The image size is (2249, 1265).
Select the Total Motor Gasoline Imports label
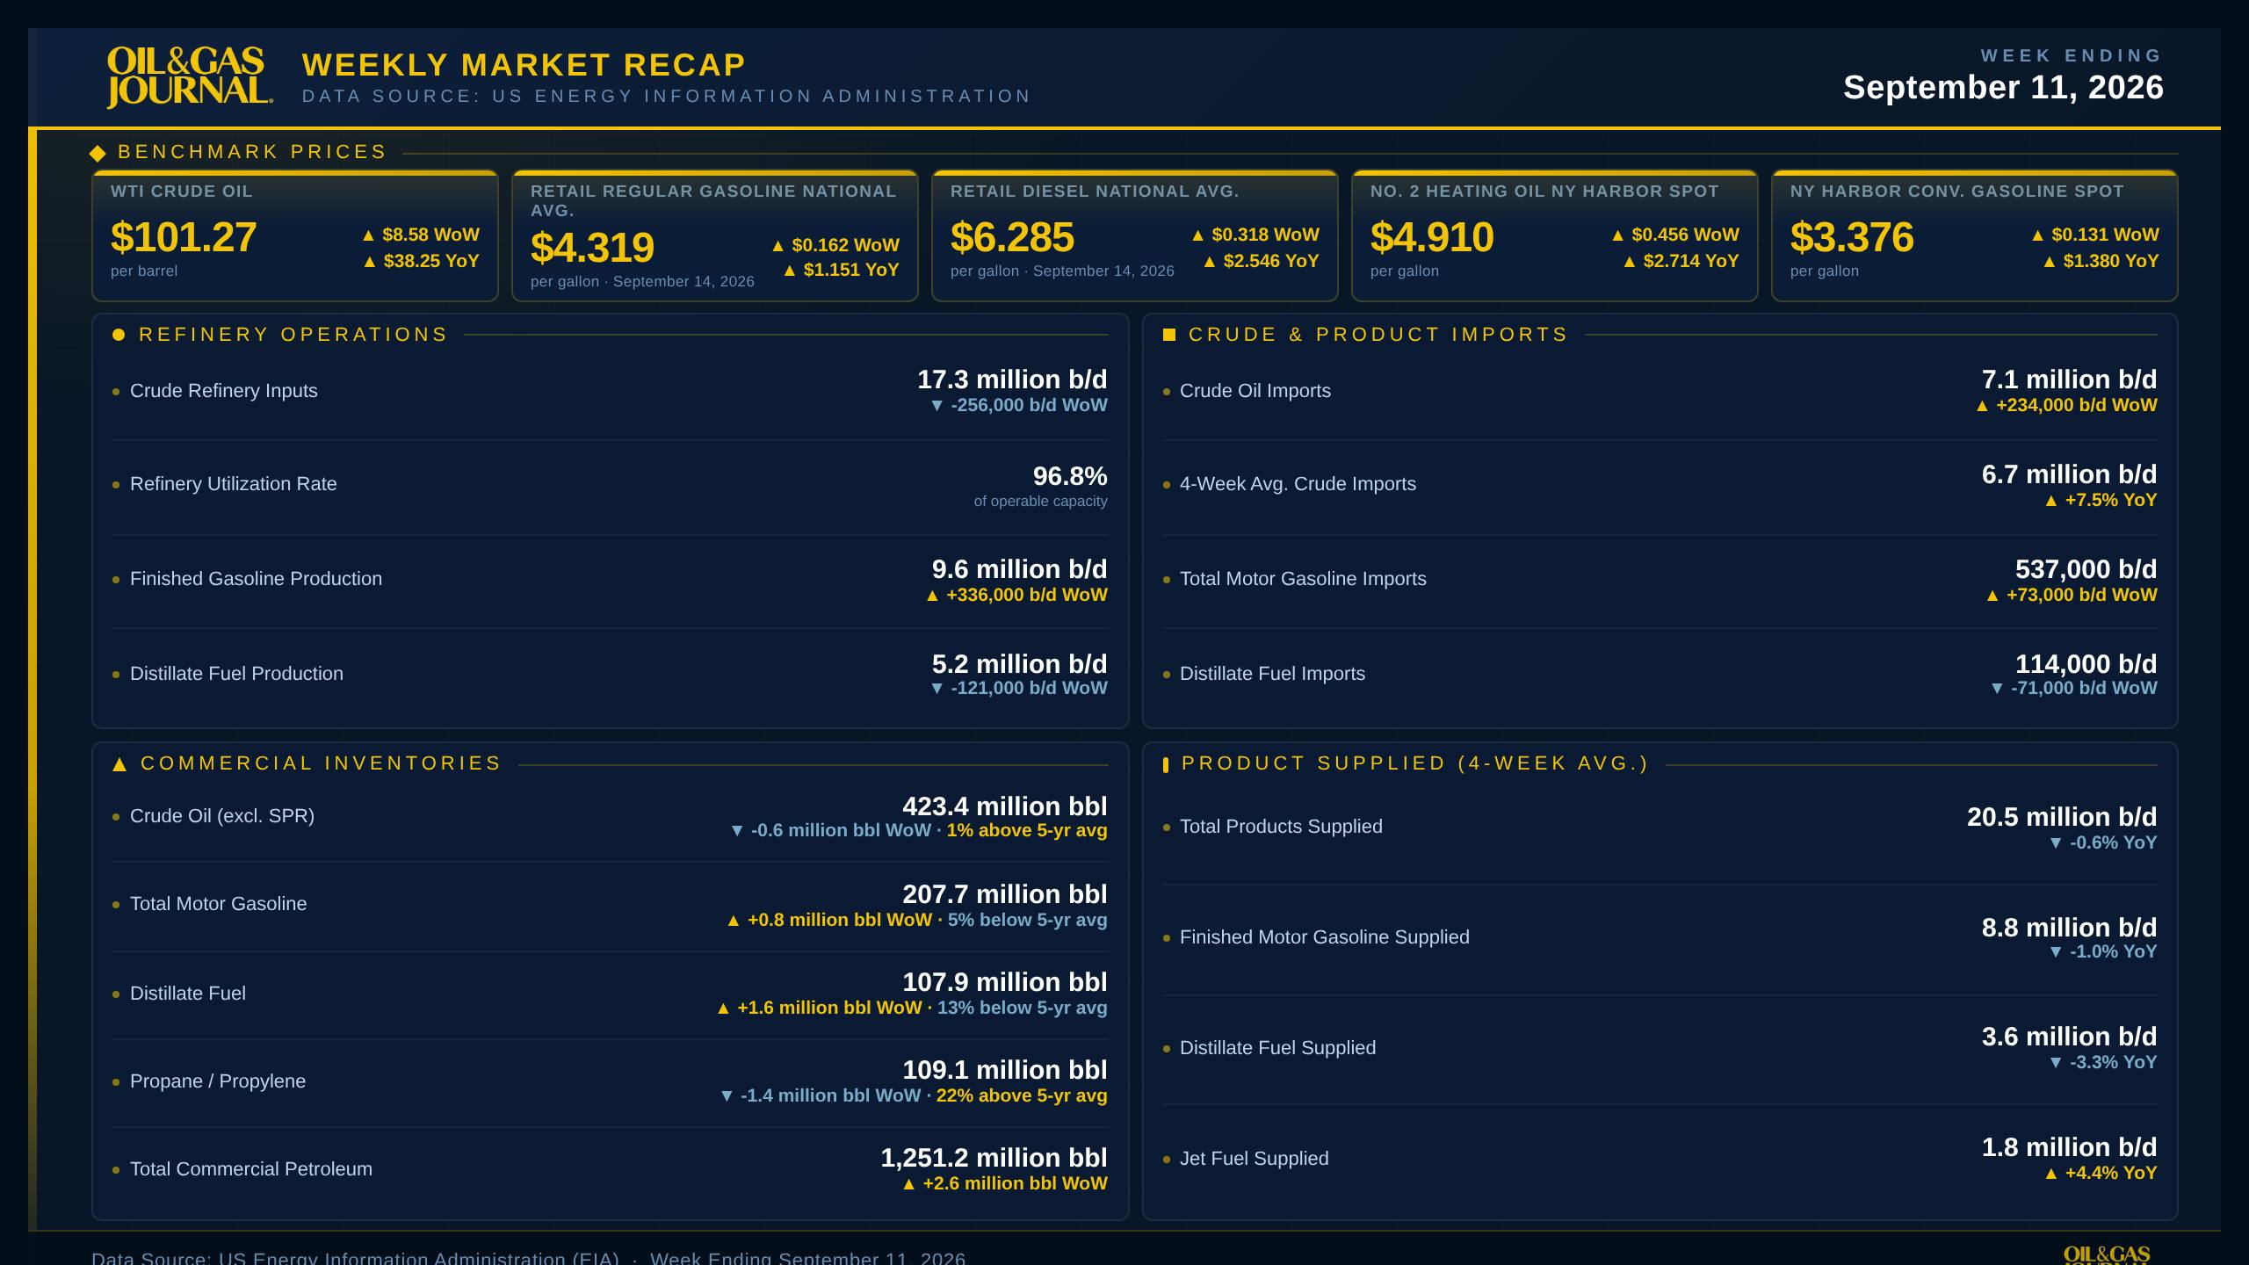coord(1303,579)
